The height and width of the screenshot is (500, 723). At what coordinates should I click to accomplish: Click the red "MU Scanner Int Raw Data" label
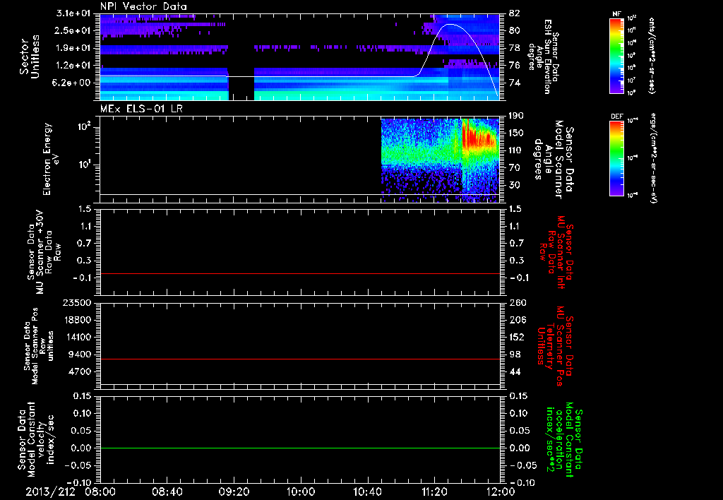point(556,252)
